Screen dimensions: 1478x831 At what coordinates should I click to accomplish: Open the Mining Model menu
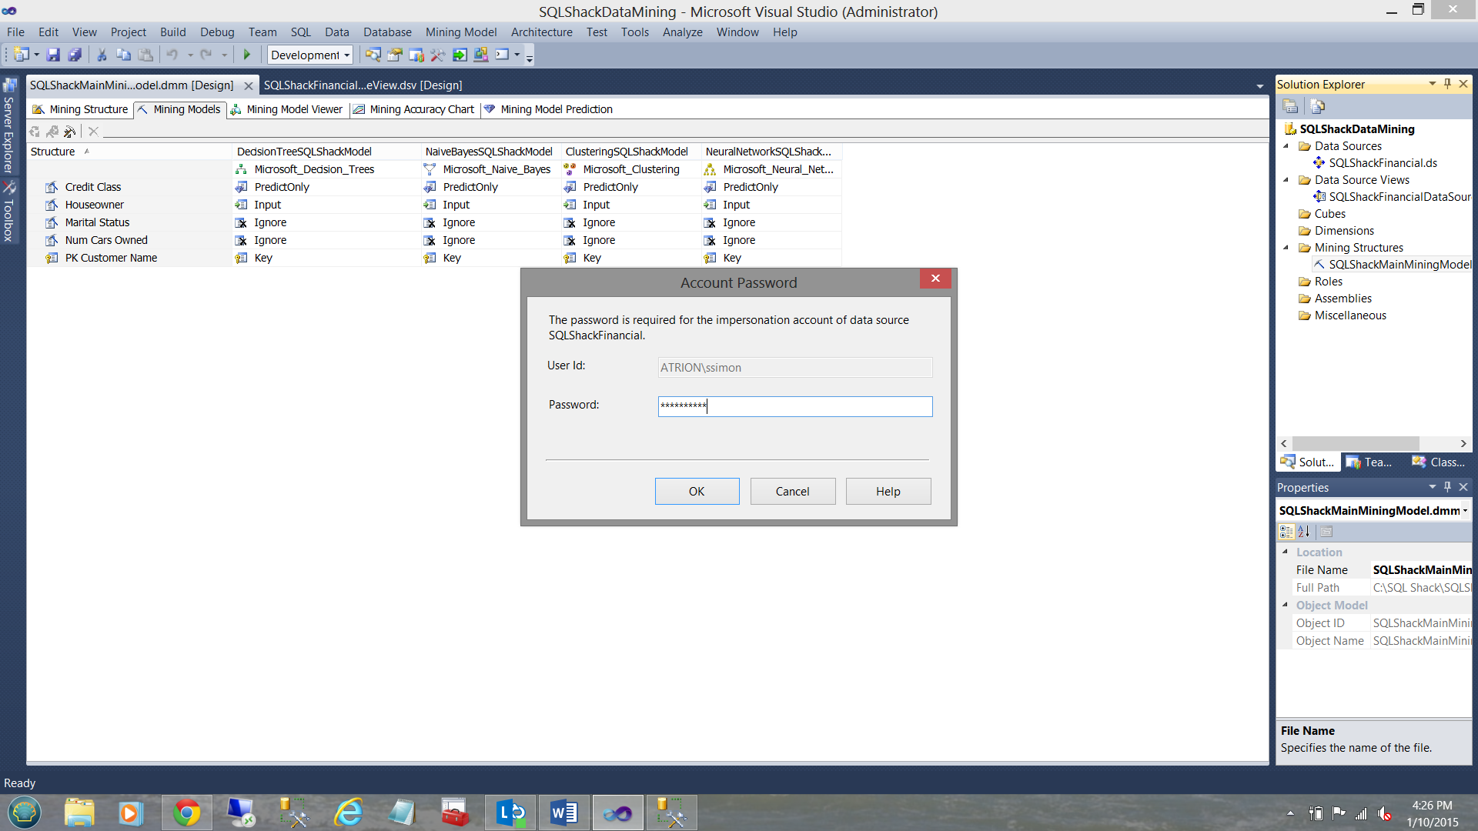[x=460, y=32]
